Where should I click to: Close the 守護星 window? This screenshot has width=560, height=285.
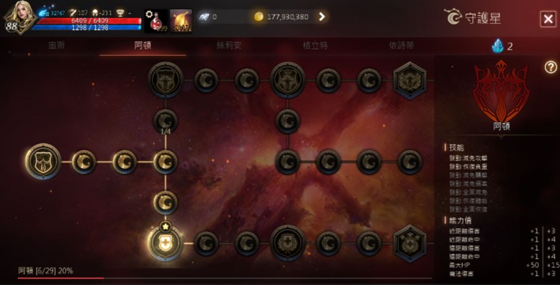pyautogui.click(x=548, y=19)
